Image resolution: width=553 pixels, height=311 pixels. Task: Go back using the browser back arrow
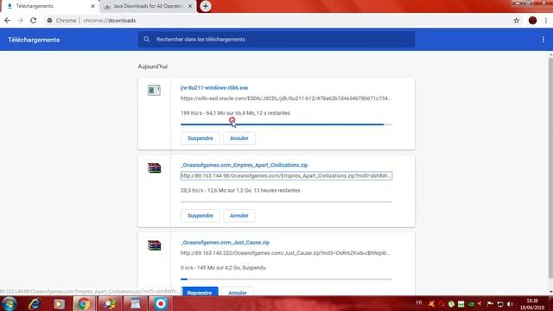7,21
